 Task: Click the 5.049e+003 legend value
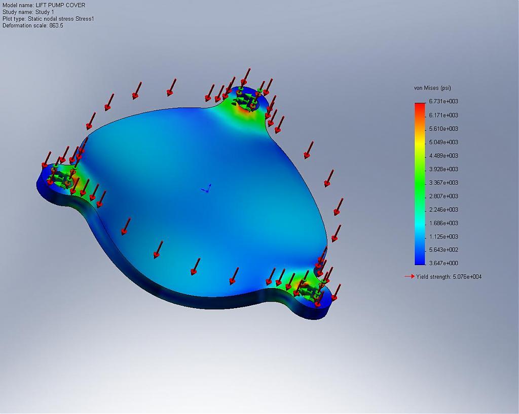point(443,142)
